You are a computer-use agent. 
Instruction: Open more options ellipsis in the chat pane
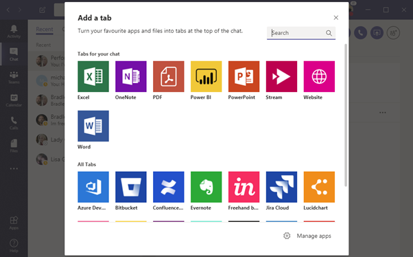(x=382, y=113)
